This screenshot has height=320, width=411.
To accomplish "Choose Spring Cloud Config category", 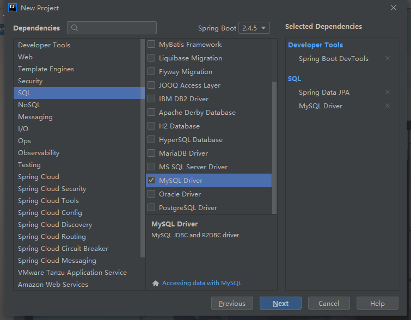I will (x=77, y=213).
